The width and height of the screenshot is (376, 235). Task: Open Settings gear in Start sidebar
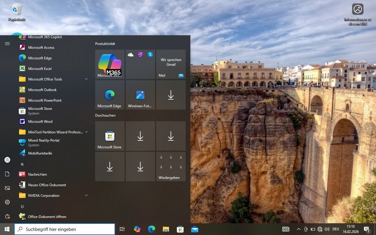click(x=7, y=202)
